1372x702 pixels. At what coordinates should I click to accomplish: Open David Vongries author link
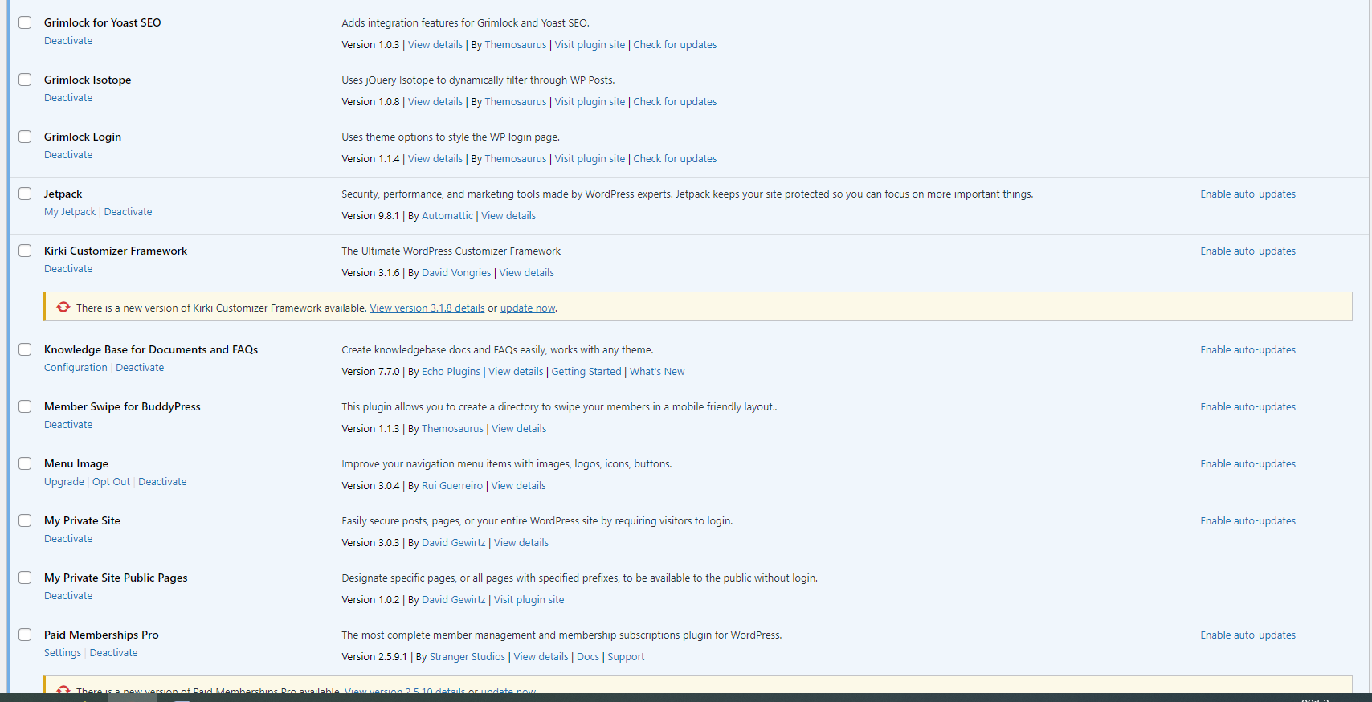click(456, 273)
